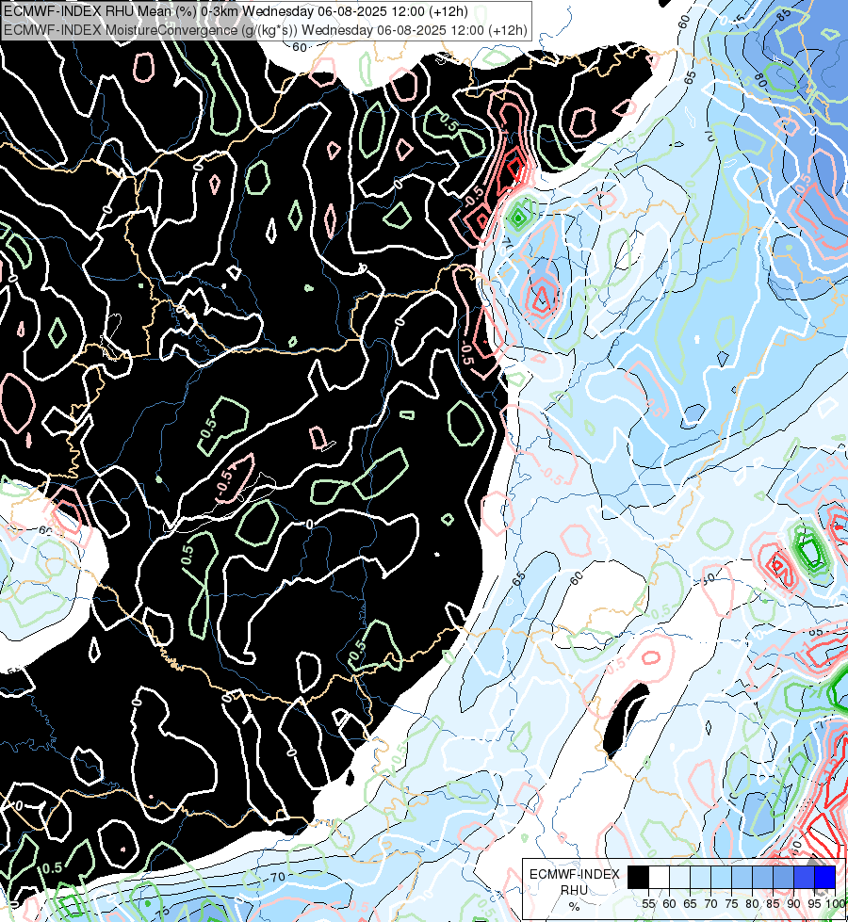The image size is (848, 922).
Task: Click the 100 tick label in the legend
Action: tap(836, 904)
